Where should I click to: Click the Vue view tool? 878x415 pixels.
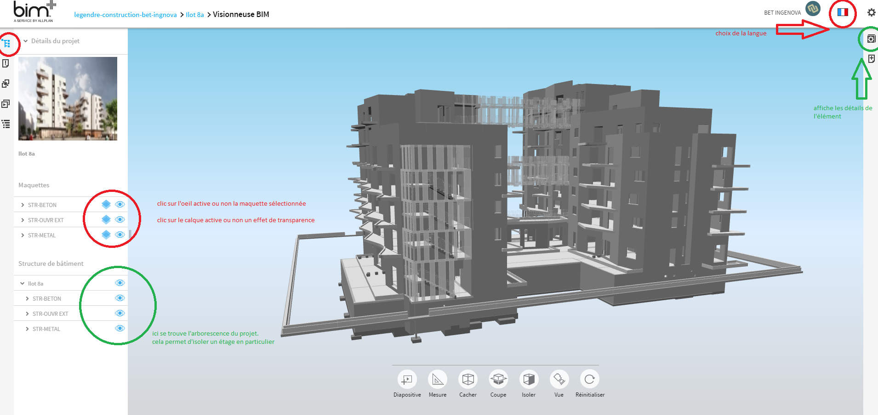tap(559, 380)
